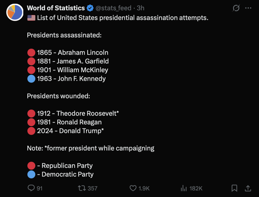
Task: Click the 3h post timestamp
Action: 141,8
